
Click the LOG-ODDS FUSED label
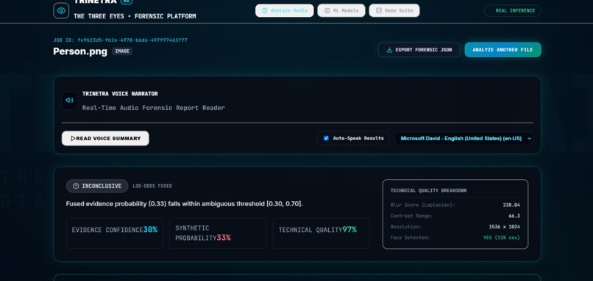[x=152, y=186]
